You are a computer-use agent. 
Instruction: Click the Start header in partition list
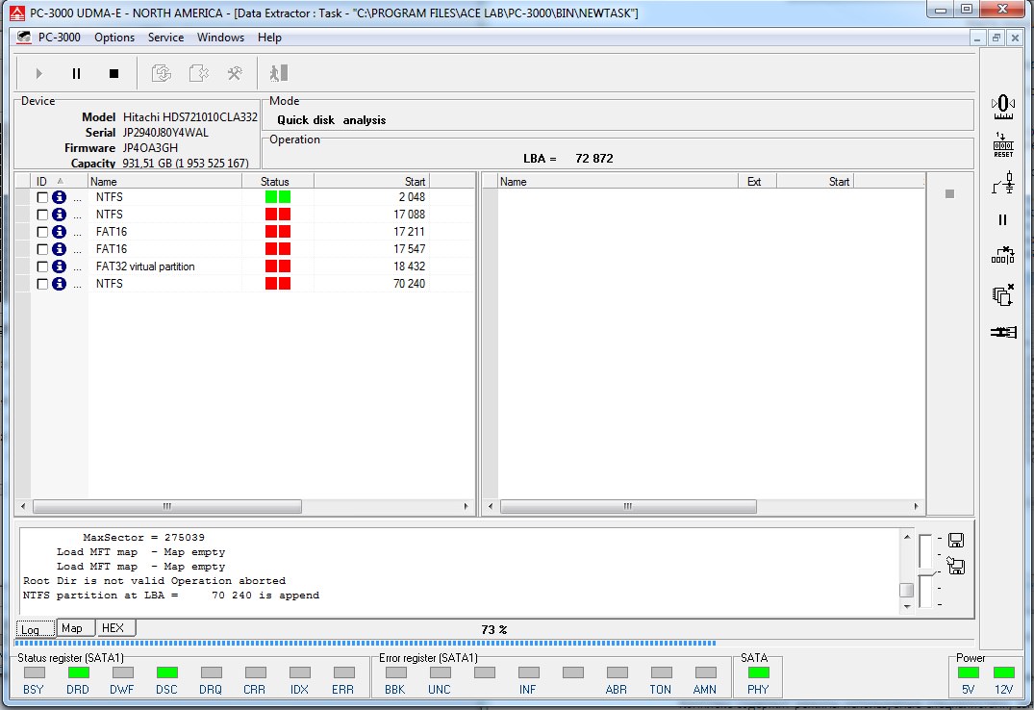click(x=371, y=182)
